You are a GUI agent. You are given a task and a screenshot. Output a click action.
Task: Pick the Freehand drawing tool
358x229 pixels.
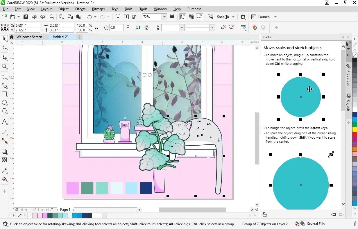(4, 77)
